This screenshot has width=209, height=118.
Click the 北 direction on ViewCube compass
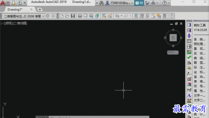point(173,30)
